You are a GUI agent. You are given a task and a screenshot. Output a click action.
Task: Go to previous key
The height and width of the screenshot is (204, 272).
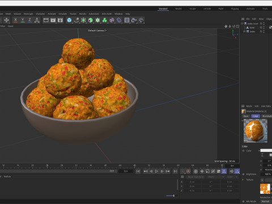[x=146, y=171]
